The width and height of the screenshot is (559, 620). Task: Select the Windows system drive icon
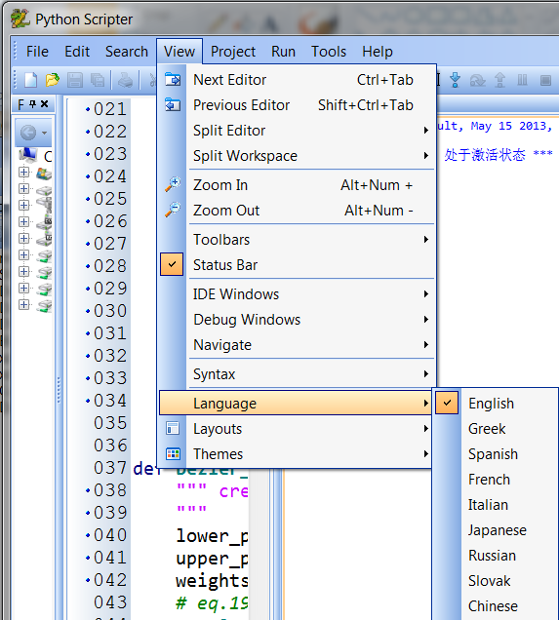tap(44, 174)
